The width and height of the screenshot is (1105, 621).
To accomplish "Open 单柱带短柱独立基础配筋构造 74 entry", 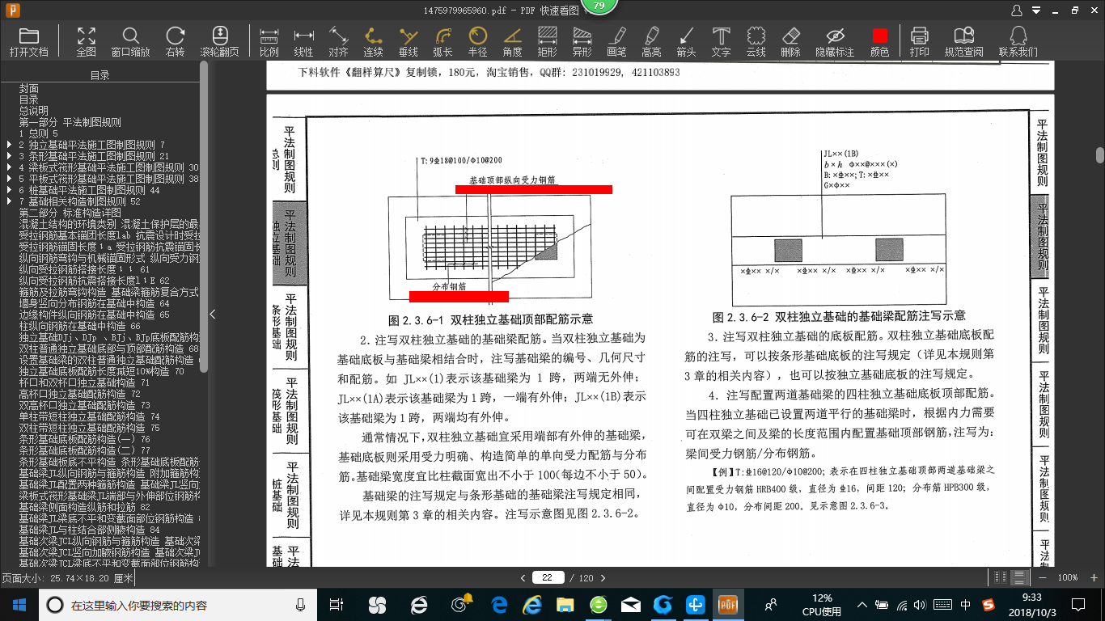I will [89, 416].
